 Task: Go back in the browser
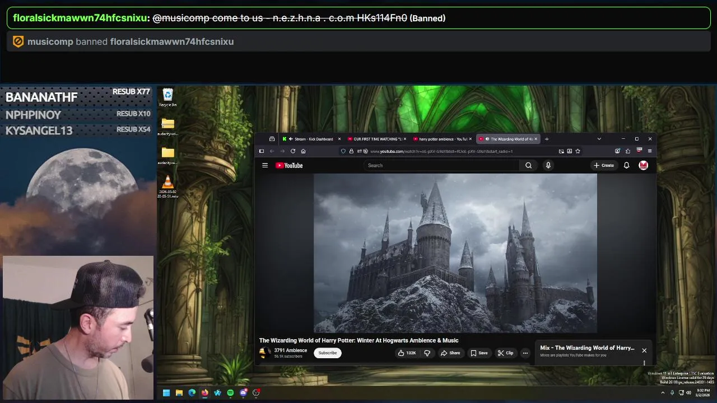(272, 151)
